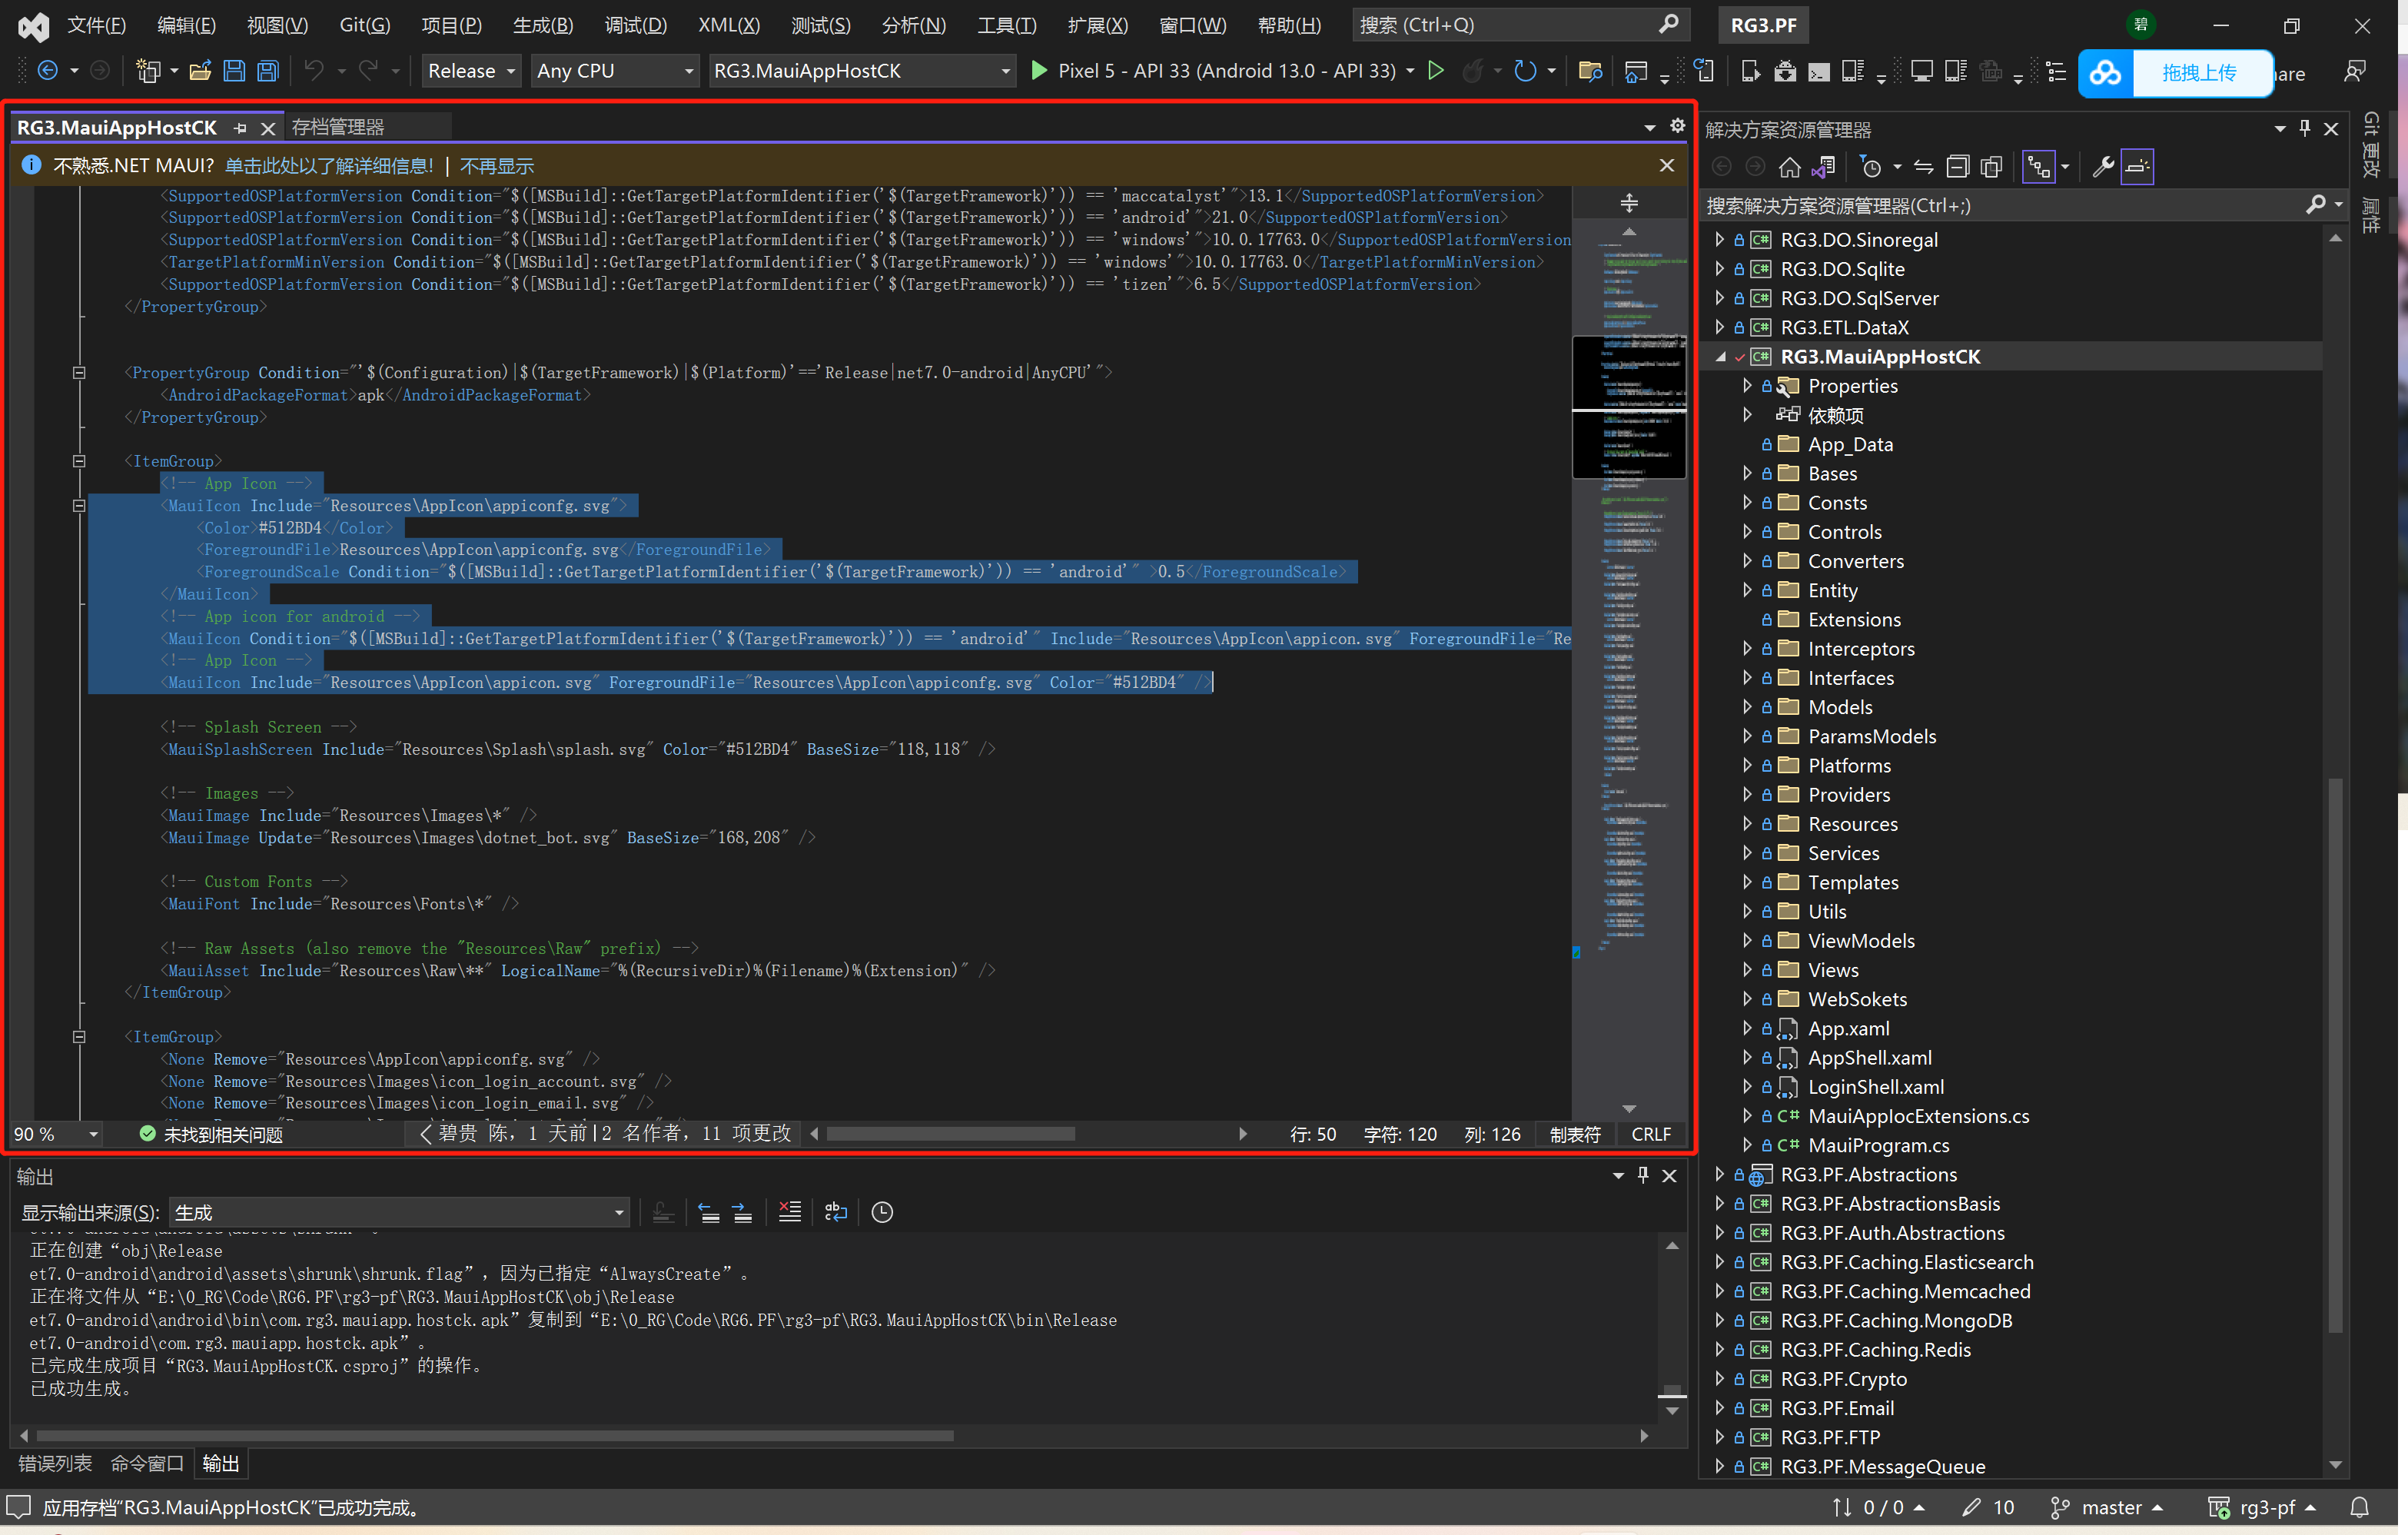2408x1535 pixels.
Task: Toggle auto-hide pin of Solution Explorer panel
Action: pyautogui.click(x=2305, y=128)
